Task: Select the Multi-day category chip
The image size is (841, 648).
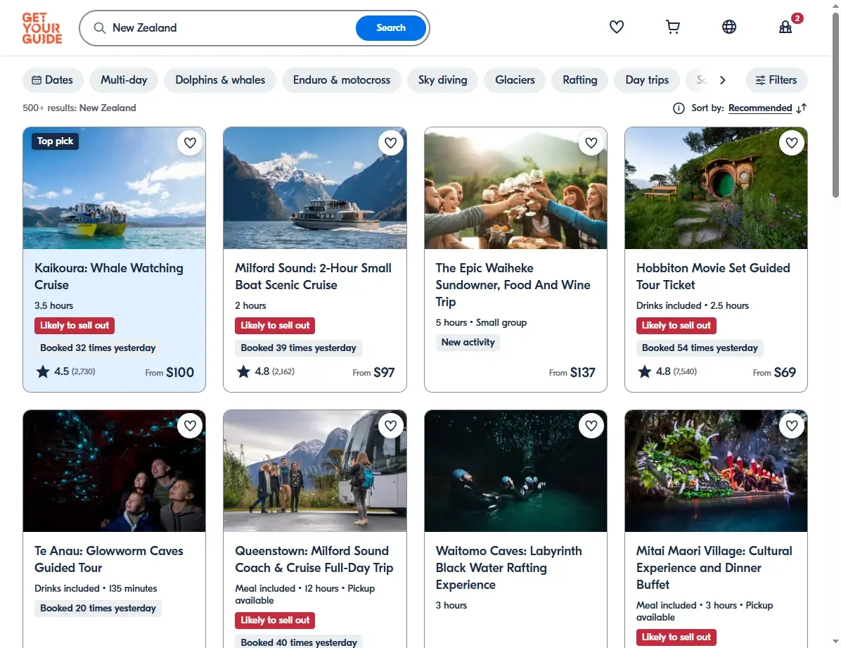Action: [124, 80]
